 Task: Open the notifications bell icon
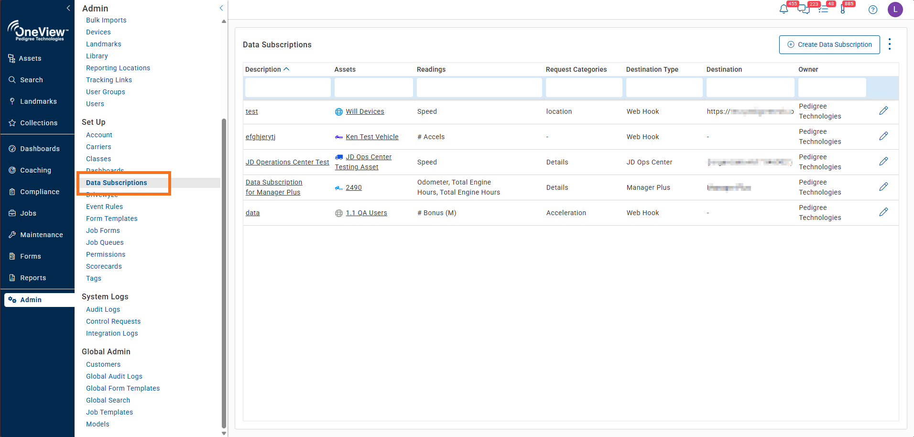[x=783, y=9]
